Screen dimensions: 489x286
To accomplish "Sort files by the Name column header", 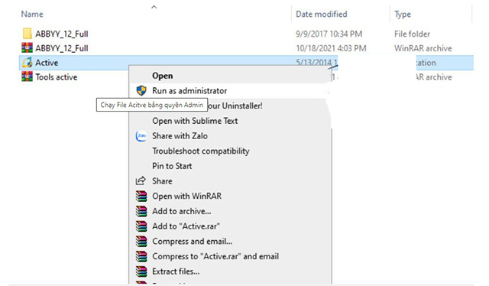I will pos(32,14).
